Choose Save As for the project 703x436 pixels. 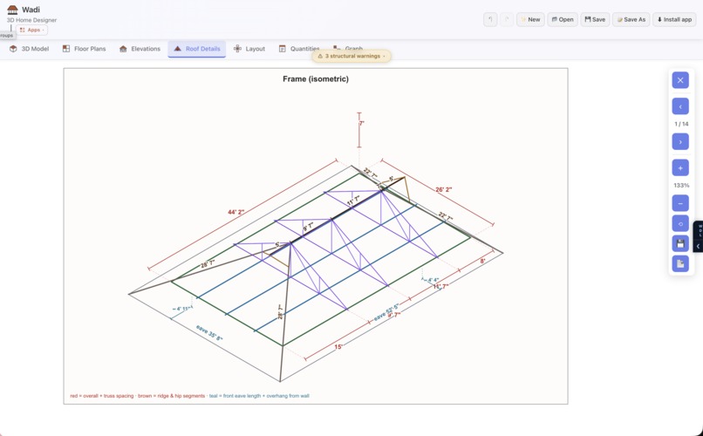631,19
